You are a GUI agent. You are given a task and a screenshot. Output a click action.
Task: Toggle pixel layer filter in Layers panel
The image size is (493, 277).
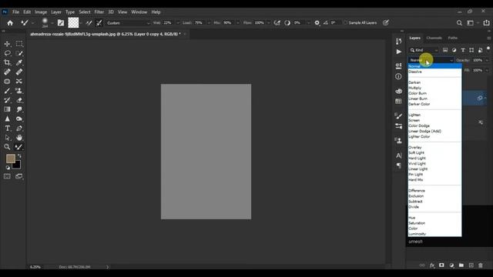coord(445,50)
